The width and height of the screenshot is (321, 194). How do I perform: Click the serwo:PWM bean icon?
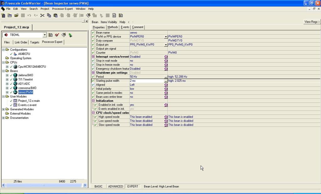[15, 92]
